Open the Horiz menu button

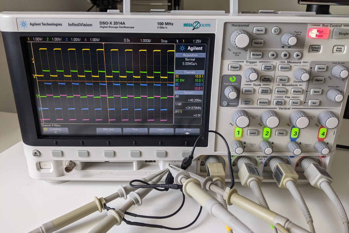point(260,31)
